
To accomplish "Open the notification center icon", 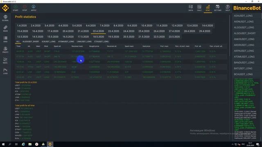I will point(257,144).
